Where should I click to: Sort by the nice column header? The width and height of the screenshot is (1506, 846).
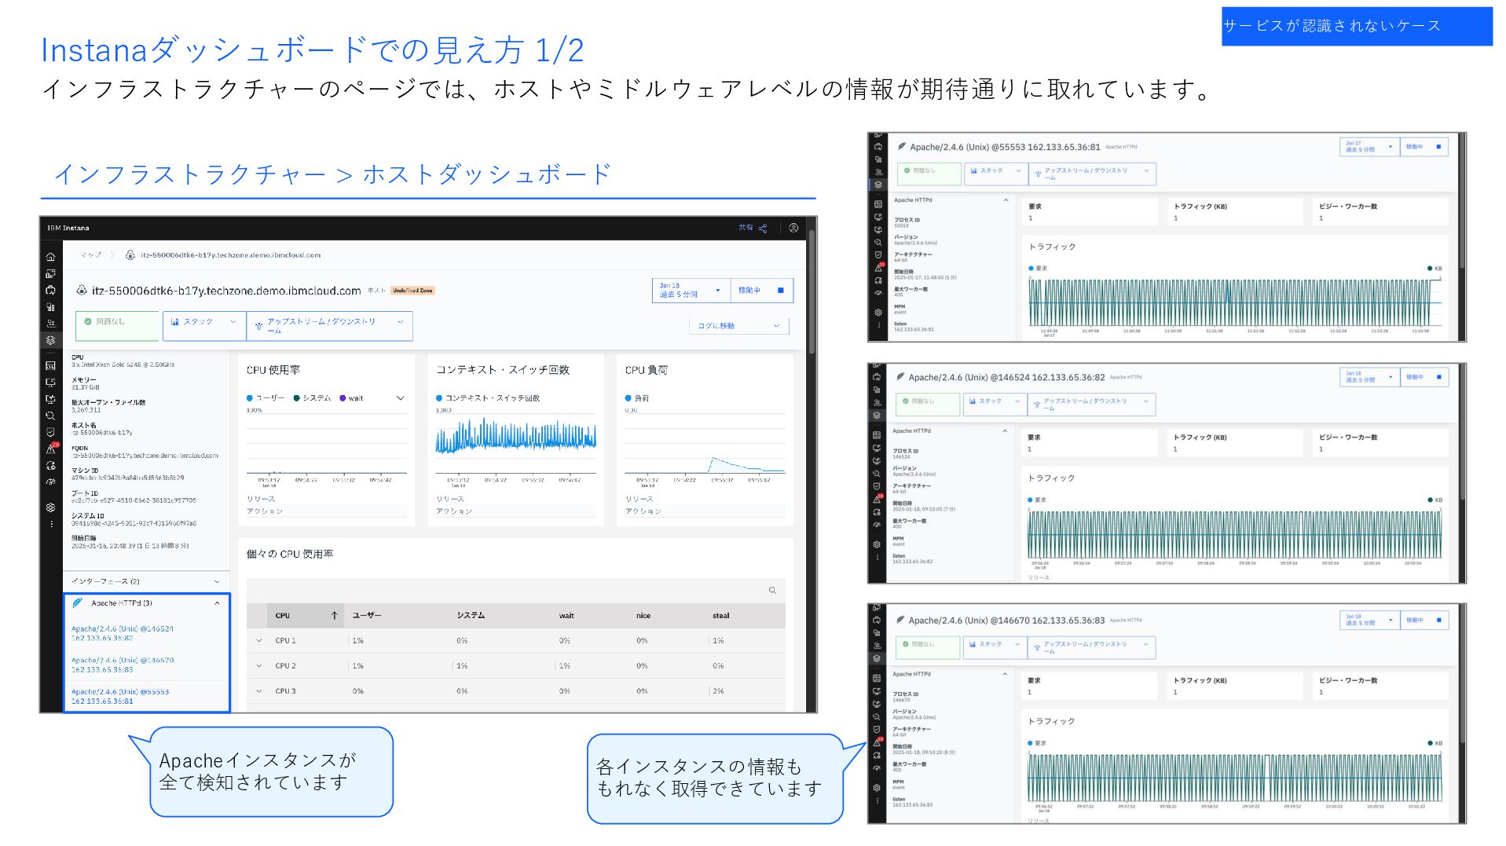coord(643,616)
